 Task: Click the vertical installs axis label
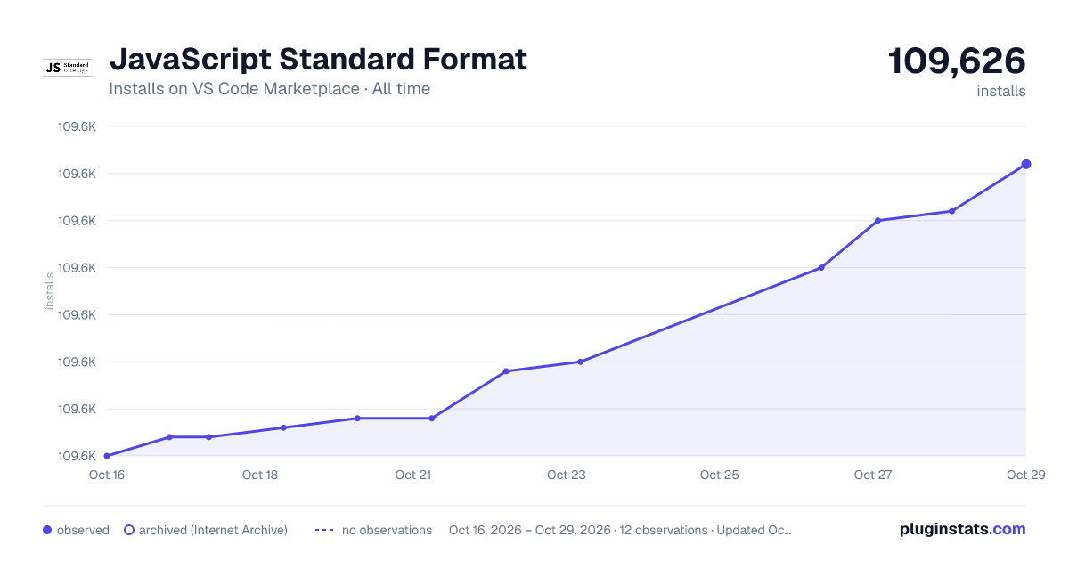coord(50,291)
